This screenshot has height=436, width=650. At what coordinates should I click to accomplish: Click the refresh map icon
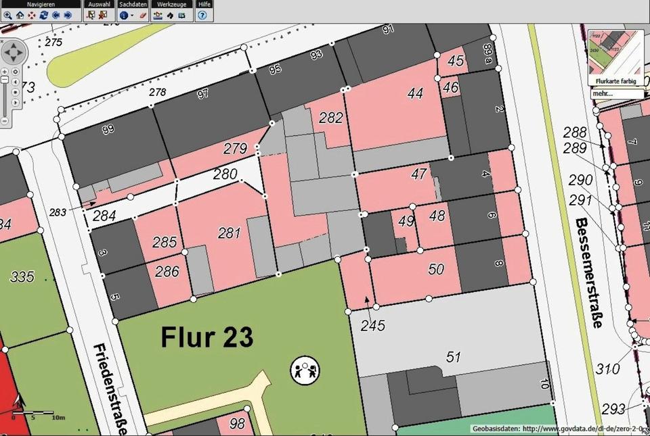43,14
